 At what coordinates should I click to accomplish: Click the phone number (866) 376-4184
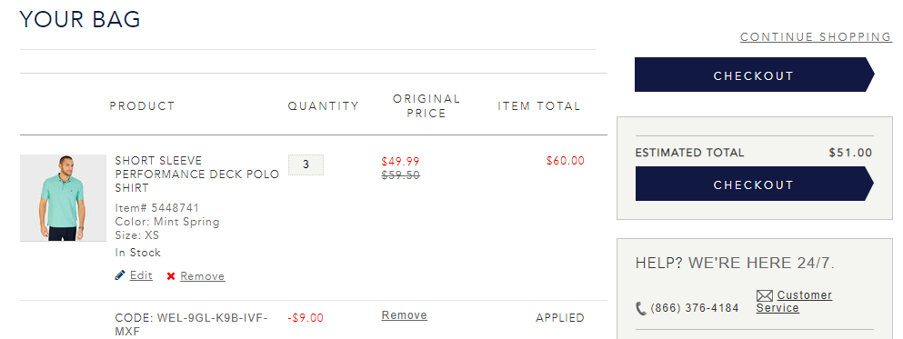(x=695, y=308)
